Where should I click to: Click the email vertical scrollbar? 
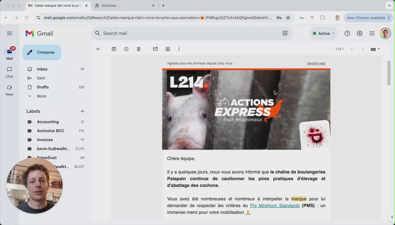coord(389,73)
